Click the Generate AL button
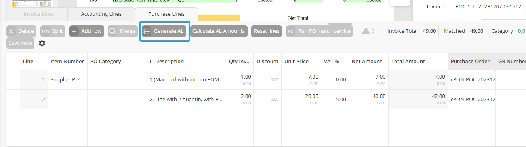526x147 pixels. tap(164, 31)
